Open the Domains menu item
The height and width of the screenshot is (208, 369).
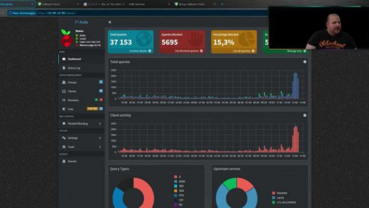[x=81, y=100]
